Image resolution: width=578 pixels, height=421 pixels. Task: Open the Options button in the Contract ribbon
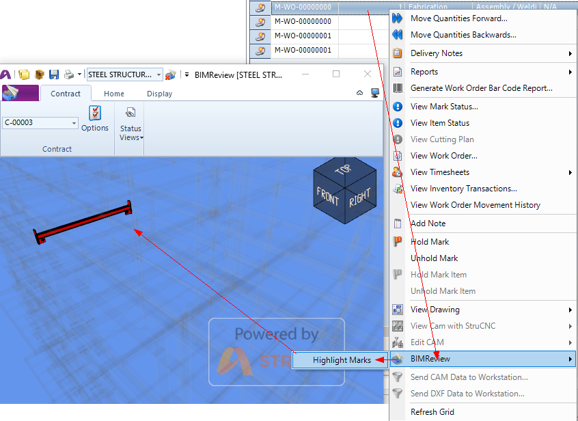(x=95, y=119)
